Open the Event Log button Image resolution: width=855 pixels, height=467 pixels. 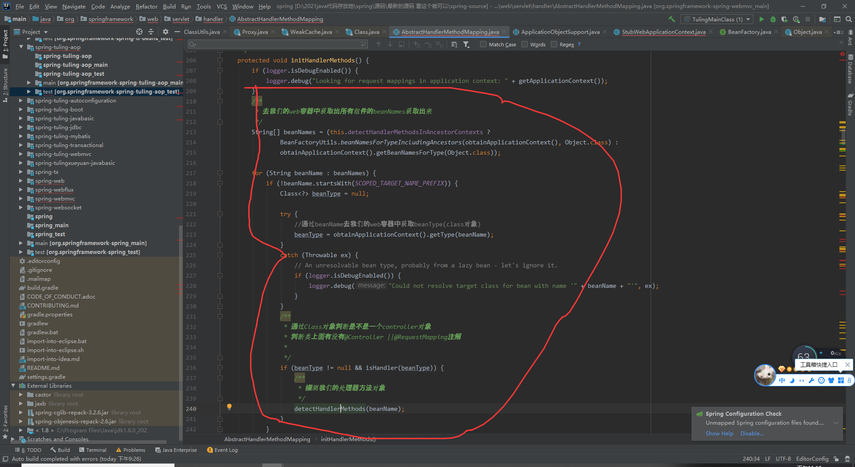[222, 450]
